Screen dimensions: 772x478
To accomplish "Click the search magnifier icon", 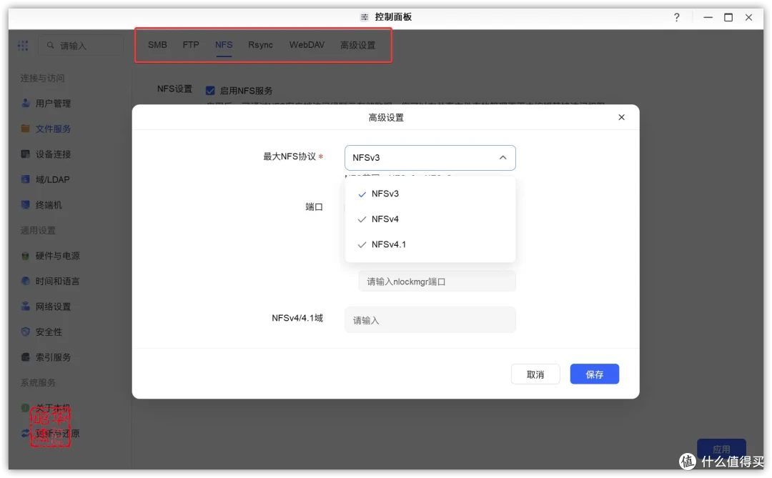I will tap(50, 45).
